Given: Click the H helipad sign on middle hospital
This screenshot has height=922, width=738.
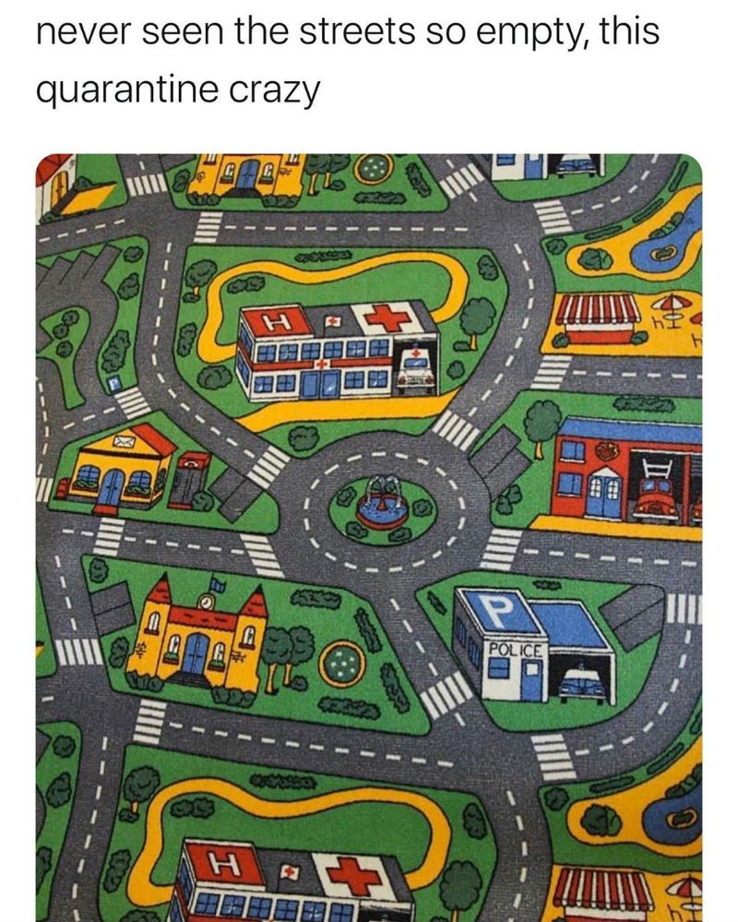Looking at the screenshot, I should pos(276,322).
